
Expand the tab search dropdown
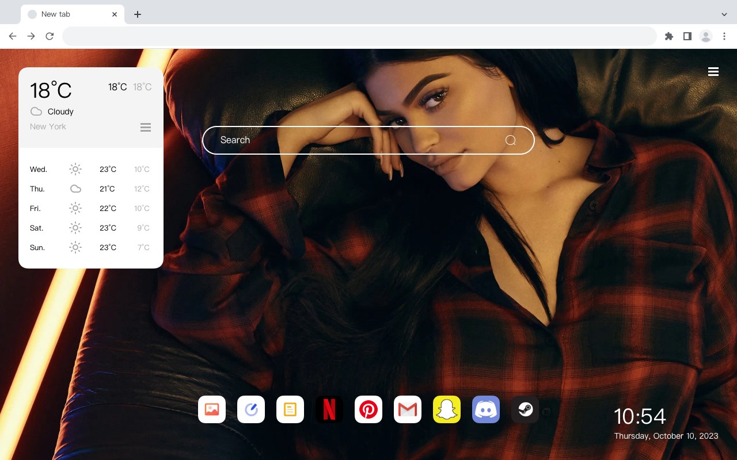724,14
